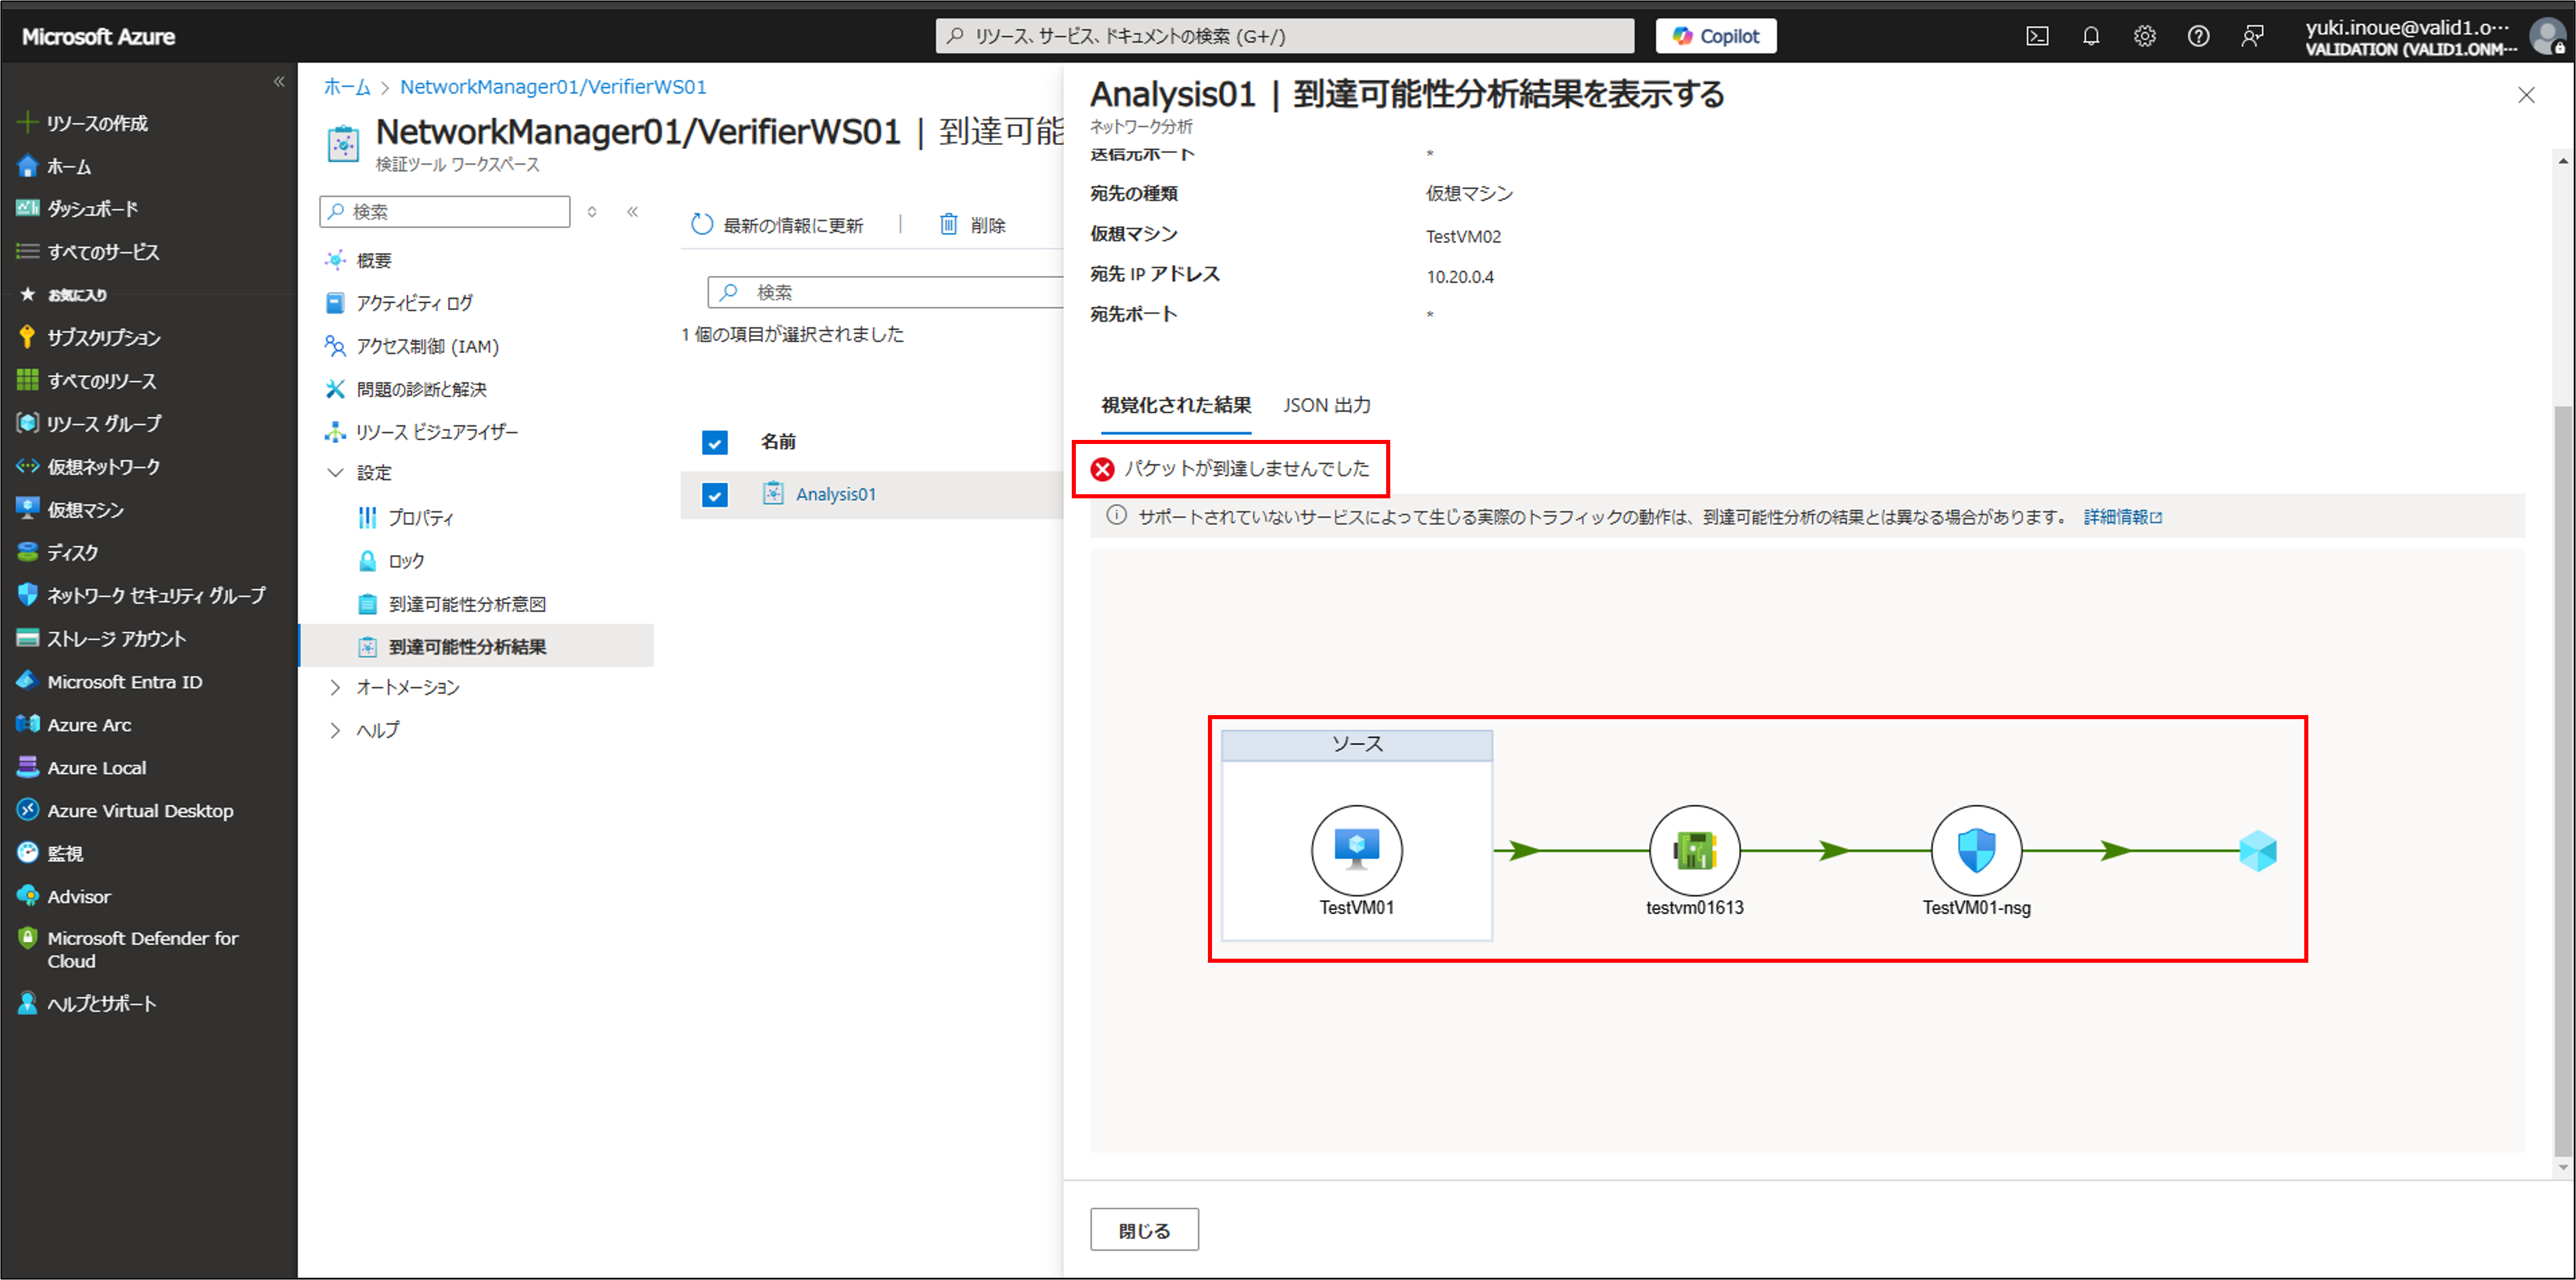
Task: Open NetworkManager01/VerifierWS01 breadcrumb
Action: point(553,87)
